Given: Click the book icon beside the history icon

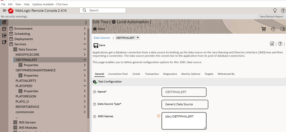Looking at the screenshot, I should tap(283, 29).
